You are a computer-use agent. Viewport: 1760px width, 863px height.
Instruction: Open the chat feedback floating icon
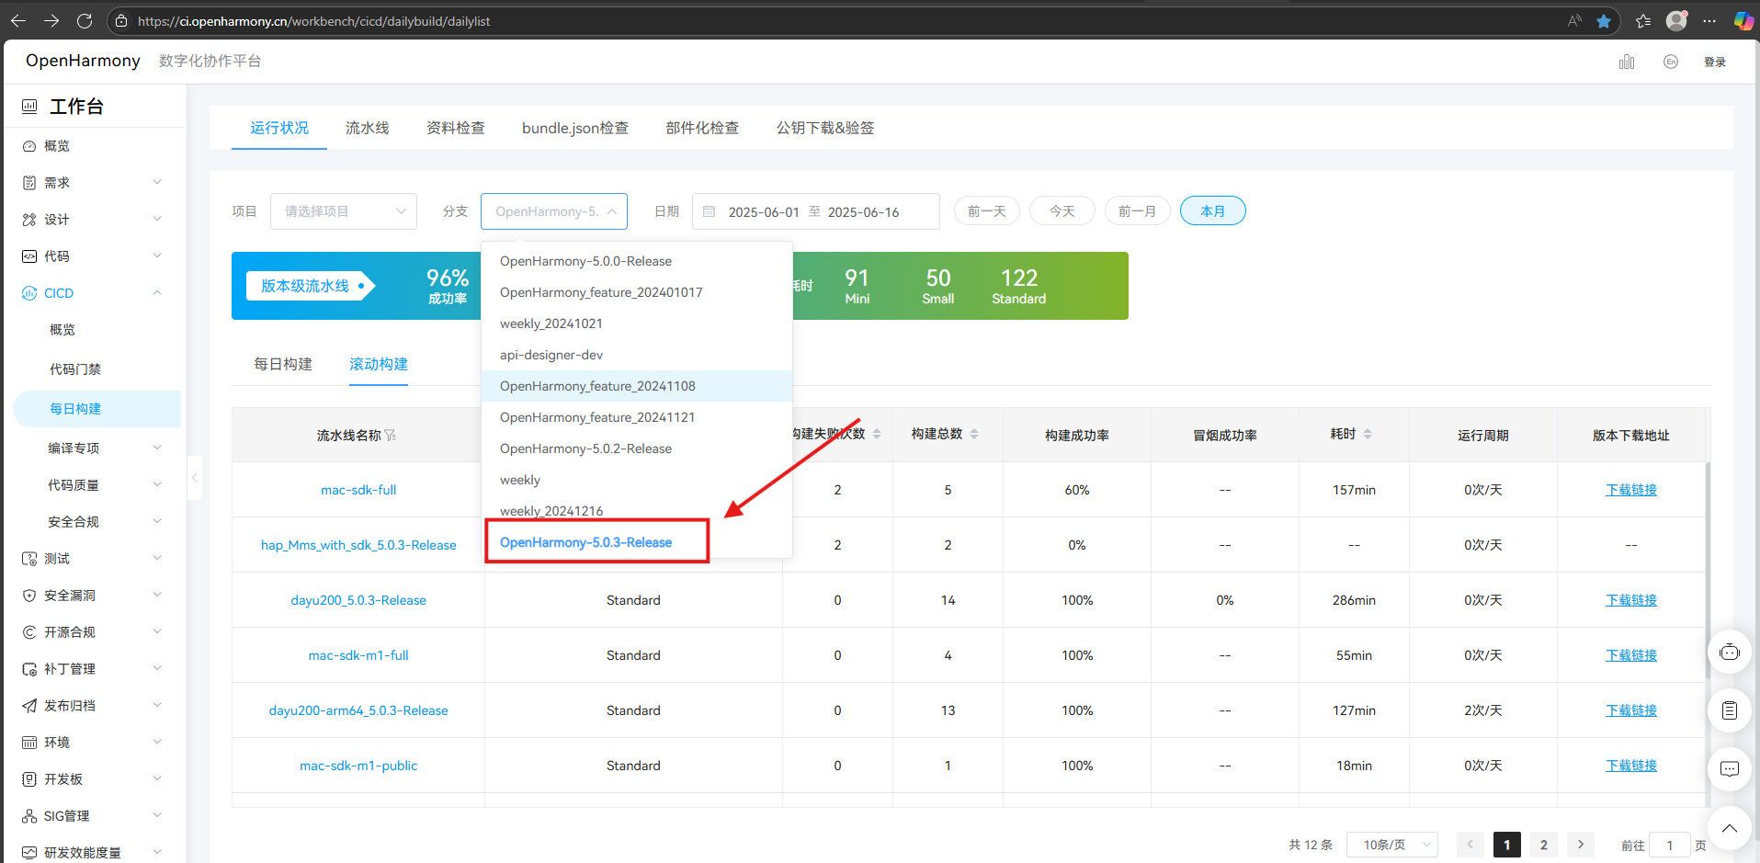(x=1729, y=769)
